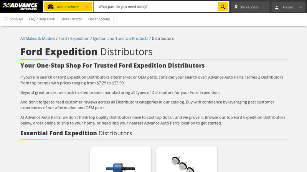This screenshot has width=307, height=172.
Task: Go to All Makes & Models breadcrumb
Action: [38, 39]
